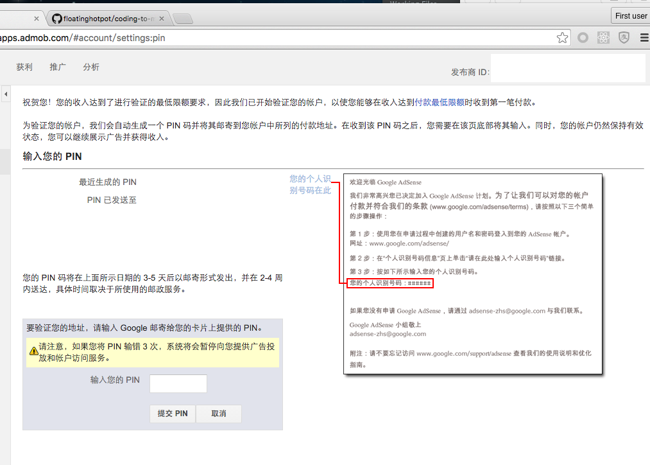The image size is (650, 465).
Task: Click the 最近生成的 PIN label
Action: [108, 182]
